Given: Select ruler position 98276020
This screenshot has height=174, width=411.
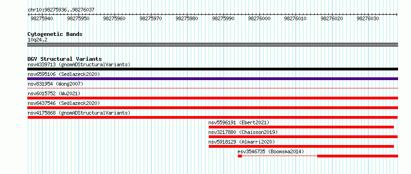Looking at the screenshot, I should click(332, 18).
